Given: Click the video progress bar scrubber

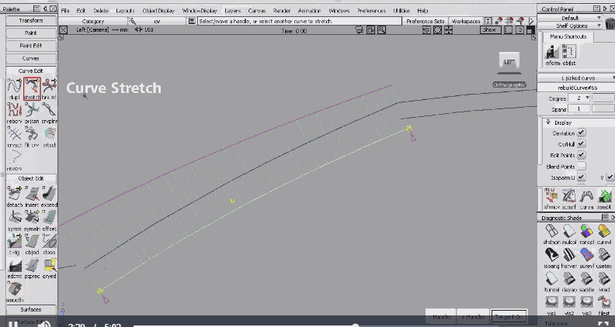Looking at the screenshot, I should point(355,325).
